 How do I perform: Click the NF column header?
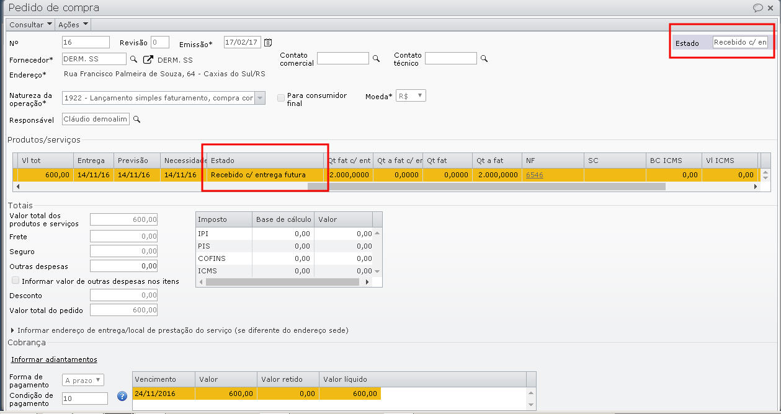(553, 161)
